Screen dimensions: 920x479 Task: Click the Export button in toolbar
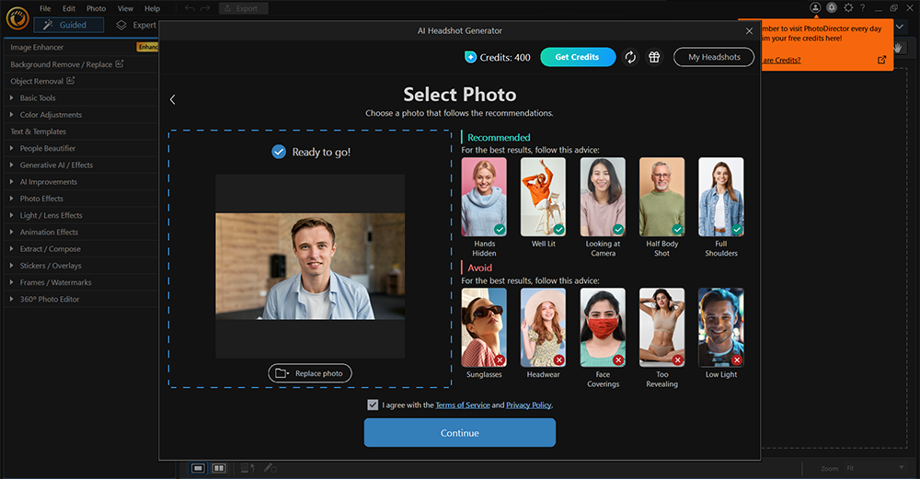tap(243, 8)
